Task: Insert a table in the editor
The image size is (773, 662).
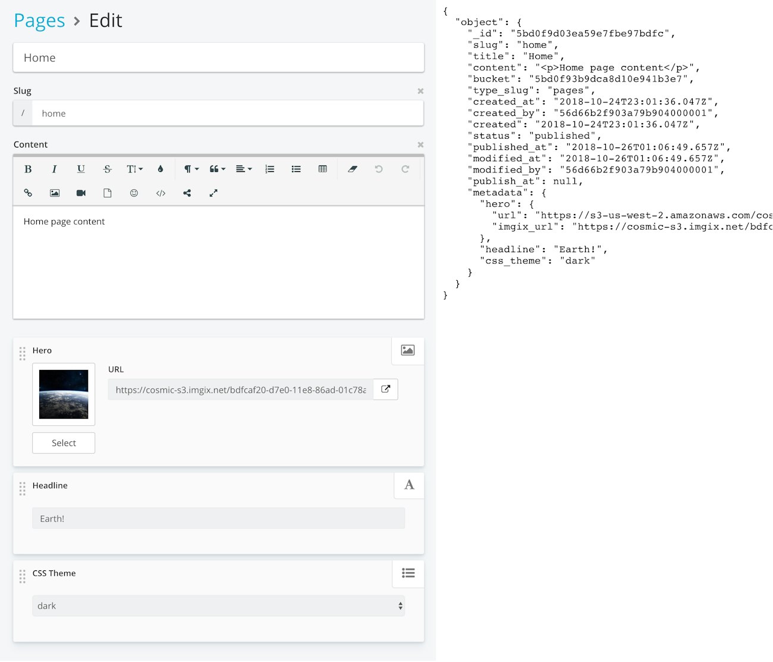Action: tap(322, 169)
